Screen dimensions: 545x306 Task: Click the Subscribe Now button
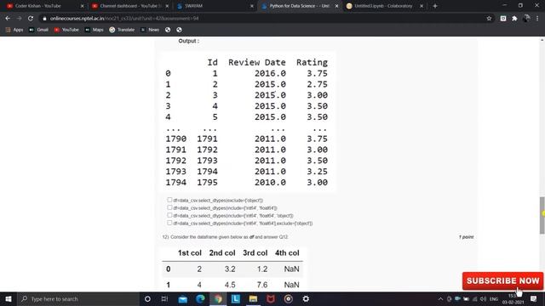[x=502, y=280]
